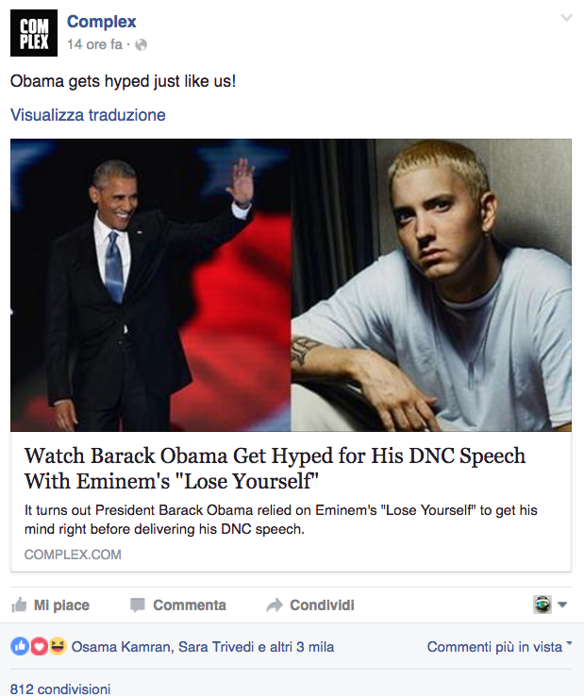Open the 14 ore fa timestamp
This screenshot has height=696, width=584.
pyautogui.click(x=94, y=44)
